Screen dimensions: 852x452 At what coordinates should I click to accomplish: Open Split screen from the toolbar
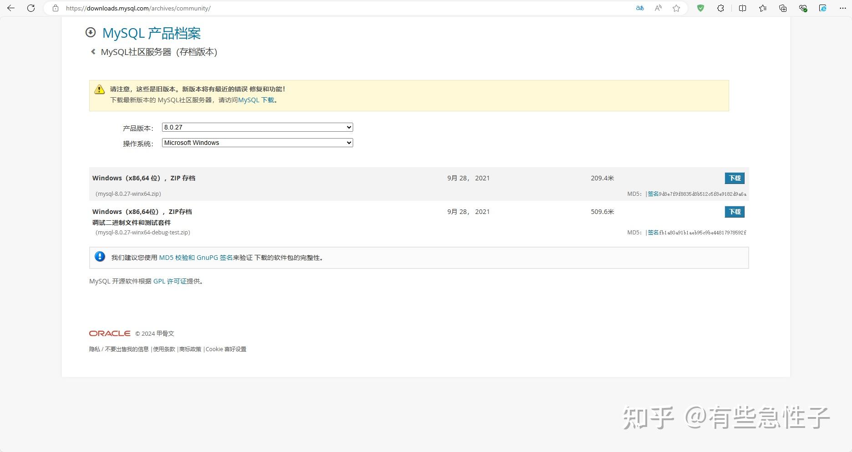(742, 8)
